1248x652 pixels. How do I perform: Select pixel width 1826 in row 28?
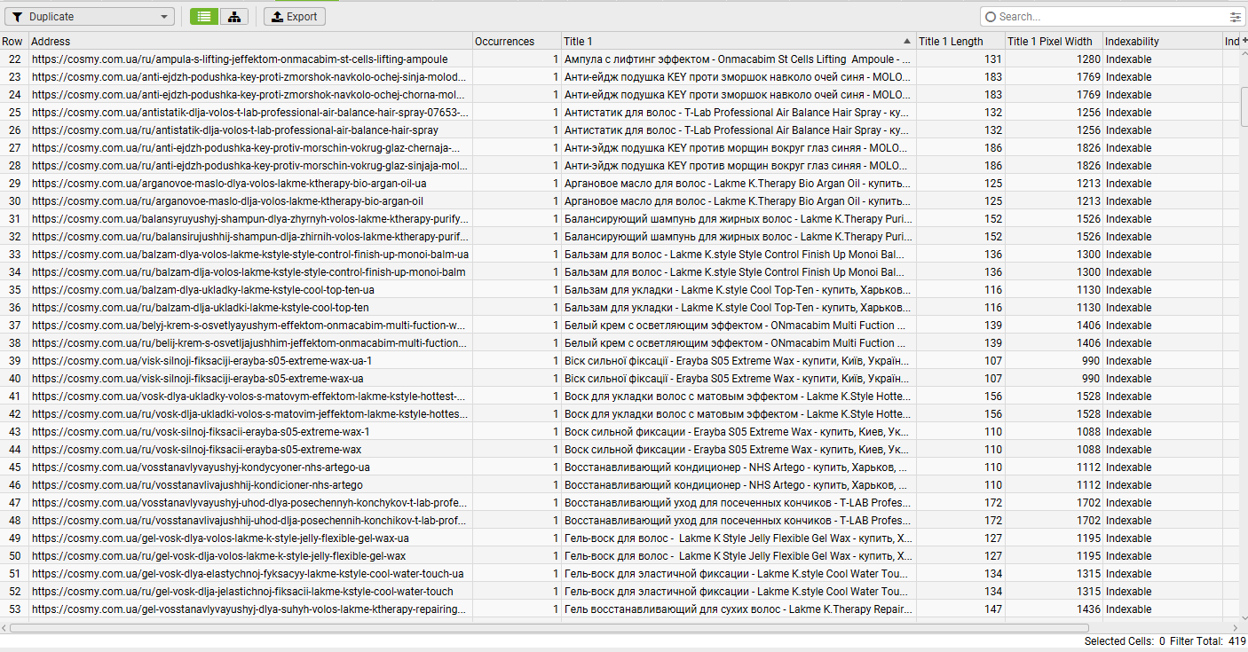coord(1054,166)
